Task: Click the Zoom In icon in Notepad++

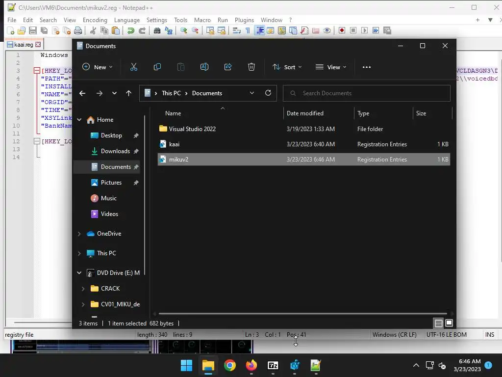Action: tap(183, 30)
